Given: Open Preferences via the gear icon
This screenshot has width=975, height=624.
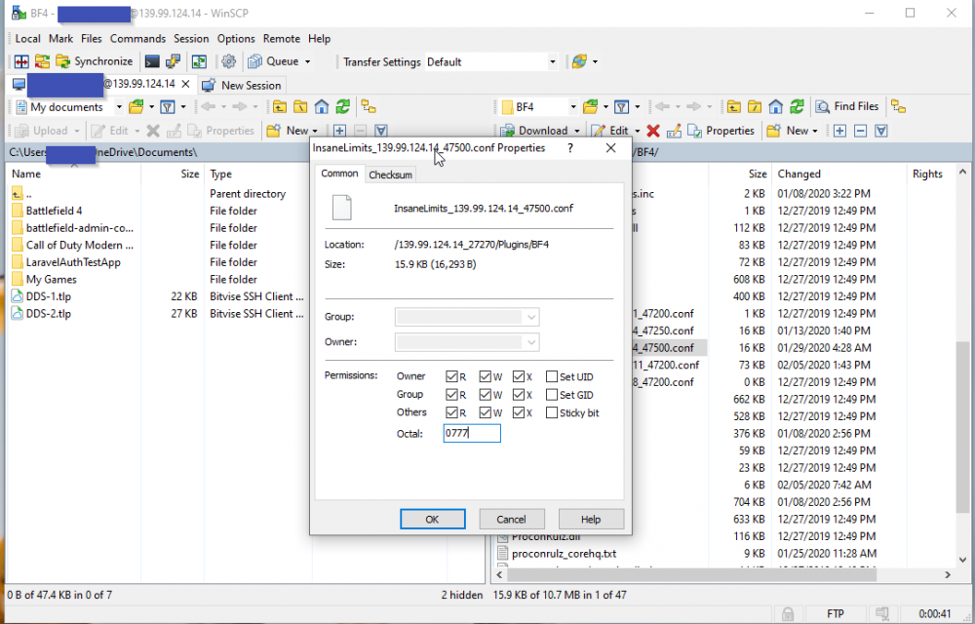Looking at the screenshot, I should [x=228, y=61].
